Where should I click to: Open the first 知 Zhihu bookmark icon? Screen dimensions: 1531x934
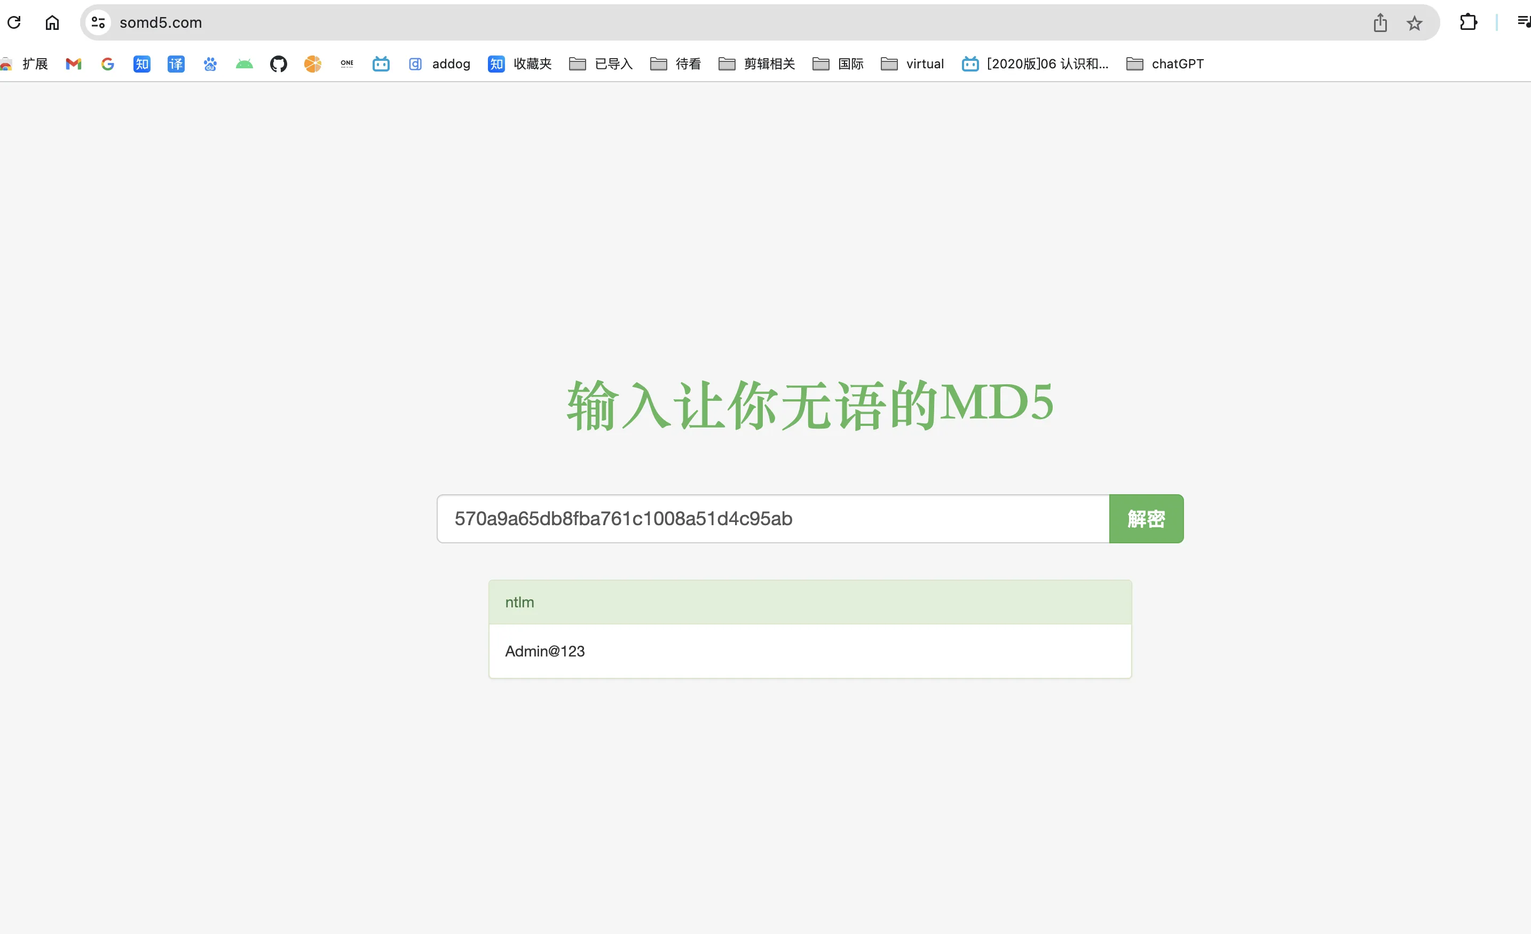141,64
